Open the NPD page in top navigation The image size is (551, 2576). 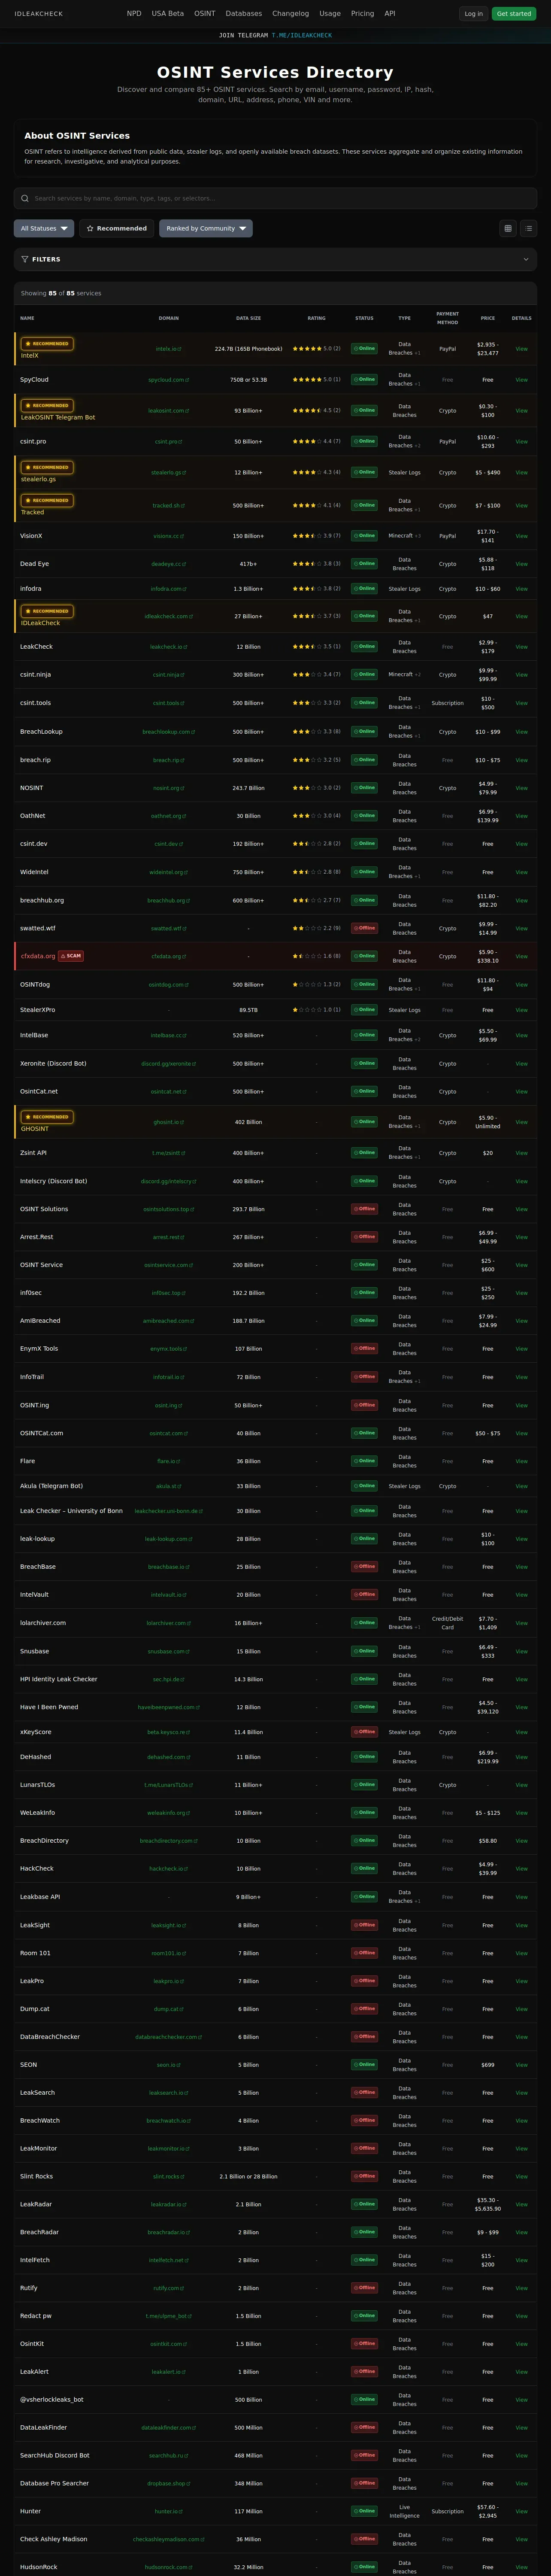pyautogui.click(x=134, y=14)
